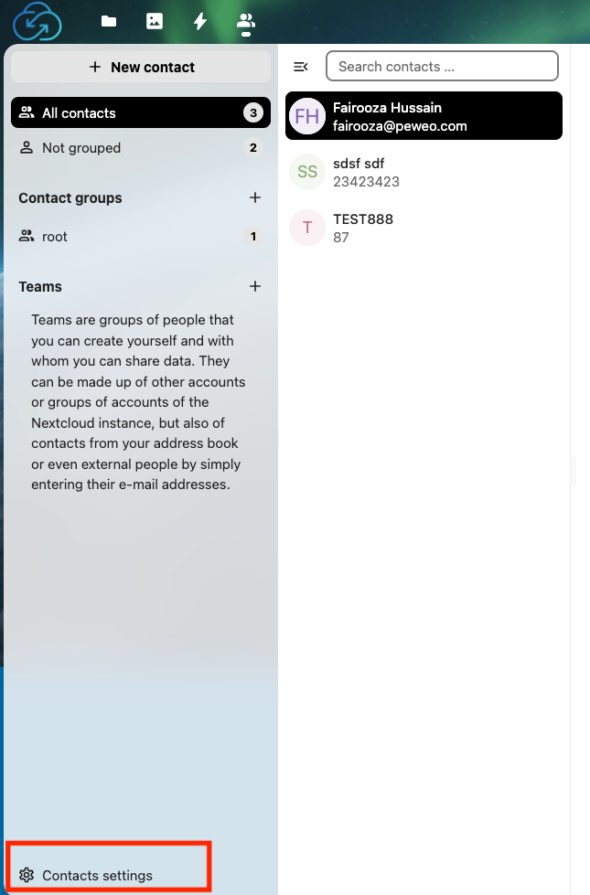This screenshot has height=895, width=590.
Task: Click the All contacts people icon
Action: [26, 112]
